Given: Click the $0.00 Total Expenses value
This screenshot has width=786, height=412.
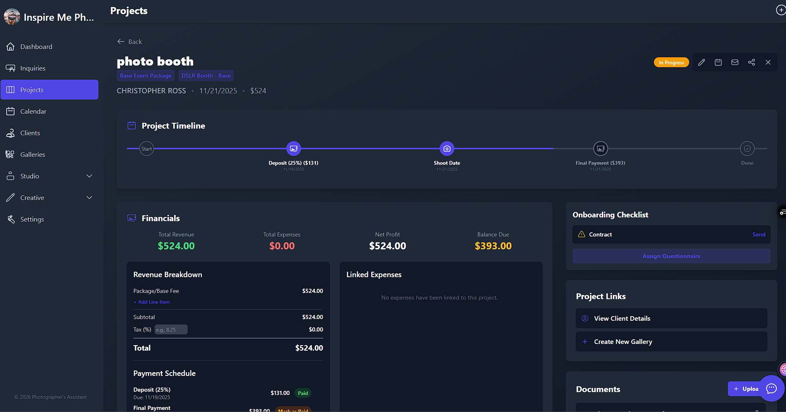Looking at the screenshot, I should pos(282,246).
